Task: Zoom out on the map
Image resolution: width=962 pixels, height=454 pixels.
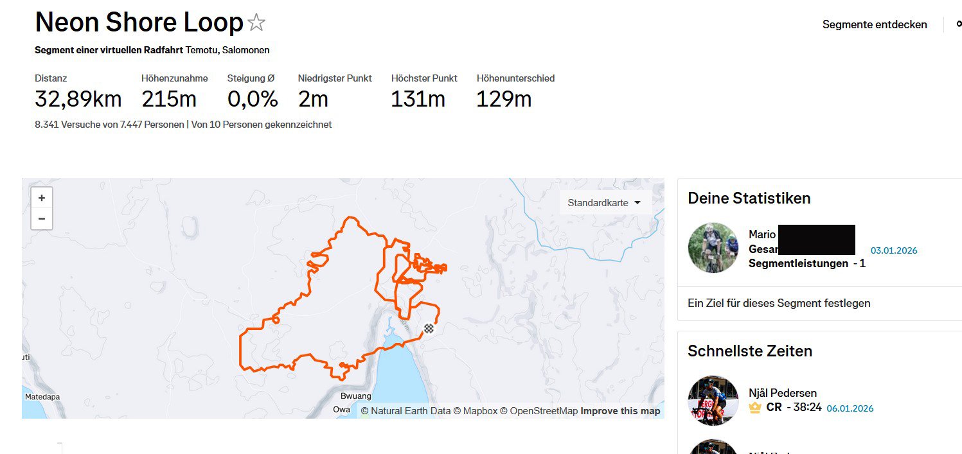Action: tap(42, 219)
